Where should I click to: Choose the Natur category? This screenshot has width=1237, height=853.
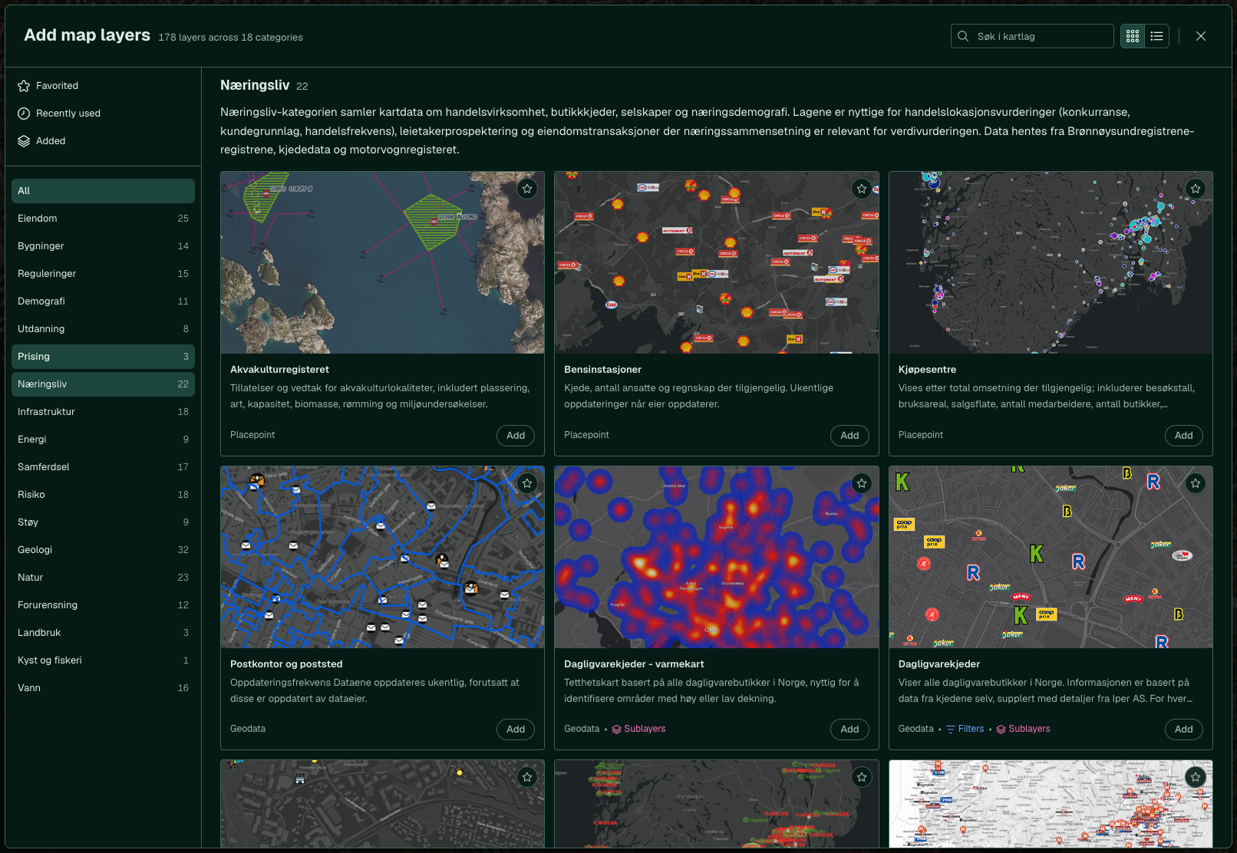click(x=103, y=578)
